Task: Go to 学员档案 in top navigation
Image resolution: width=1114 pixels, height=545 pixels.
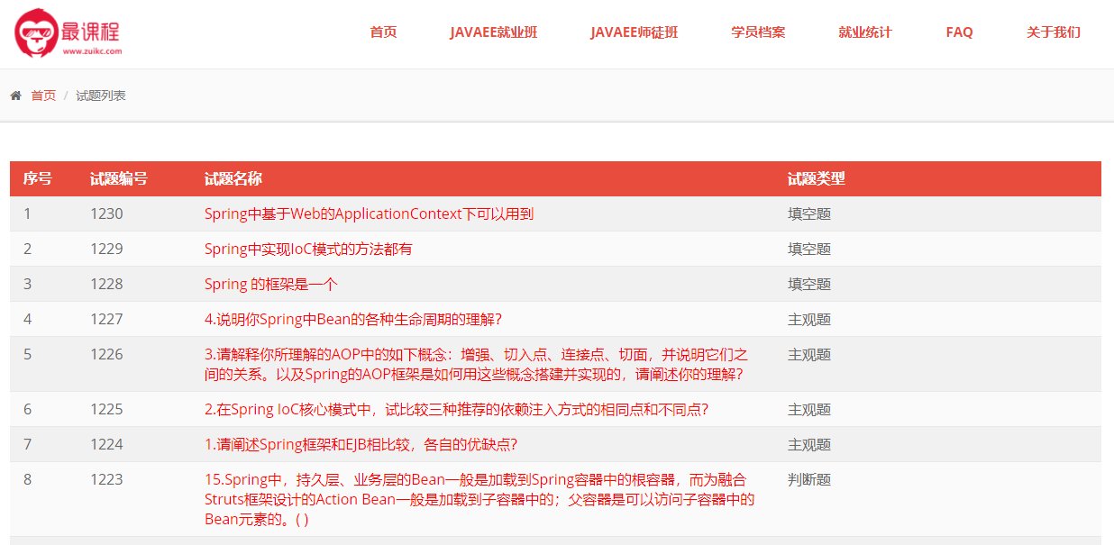Action: coord(758,32)
